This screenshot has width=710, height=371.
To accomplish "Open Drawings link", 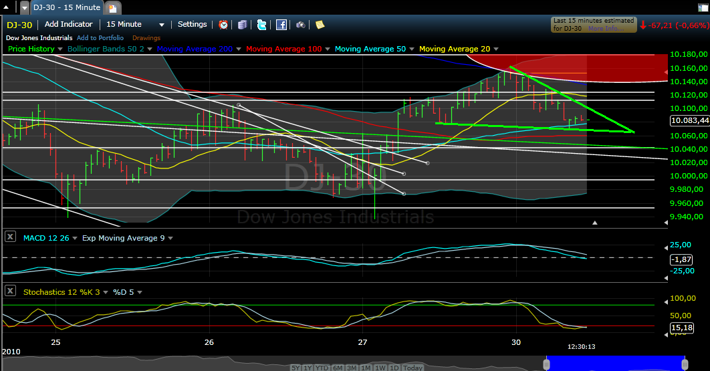I will (x=146, y=38).
